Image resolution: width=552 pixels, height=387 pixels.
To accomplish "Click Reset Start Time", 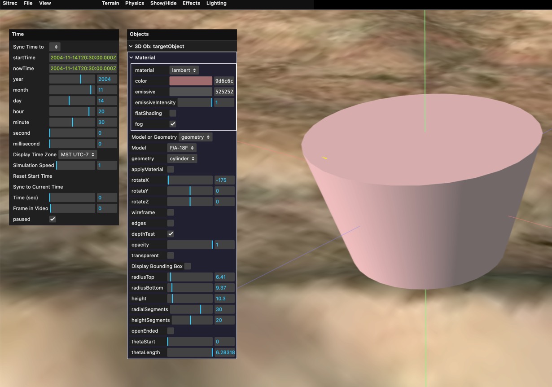I will point(34,176).
